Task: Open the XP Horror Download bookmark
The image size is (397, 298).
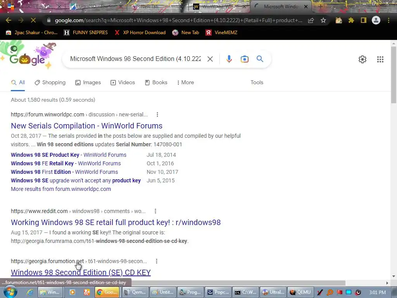Action: point(140,33)
